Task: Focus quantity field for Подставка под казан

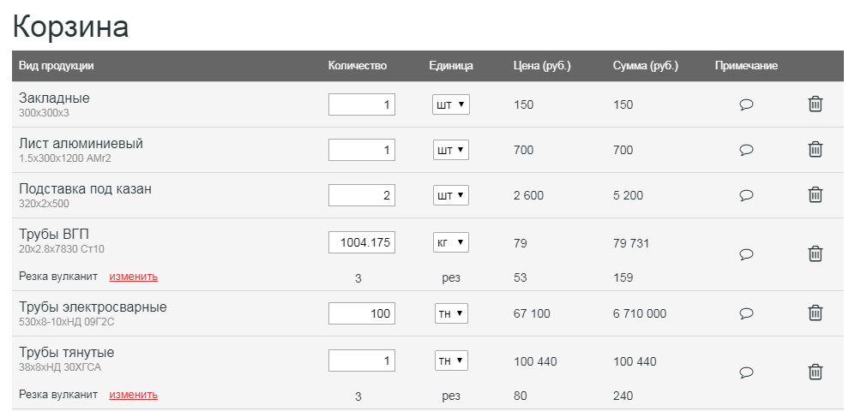Action: (x=362, y=195)
